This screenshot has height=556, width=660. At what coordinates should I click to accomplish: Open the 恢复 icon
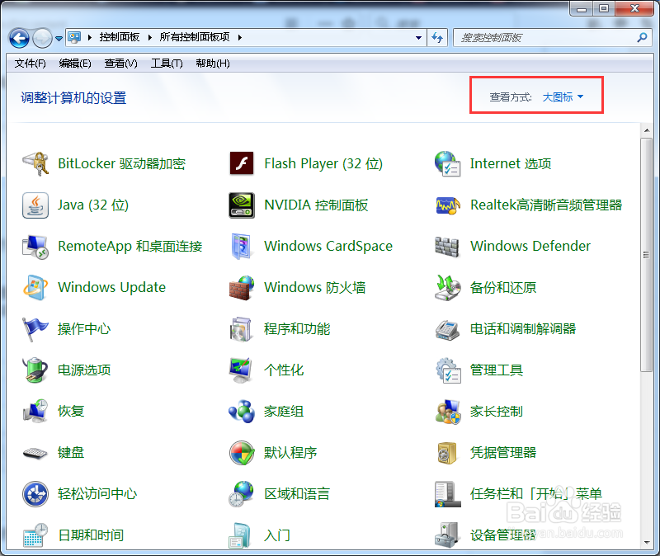click(35, 411)
